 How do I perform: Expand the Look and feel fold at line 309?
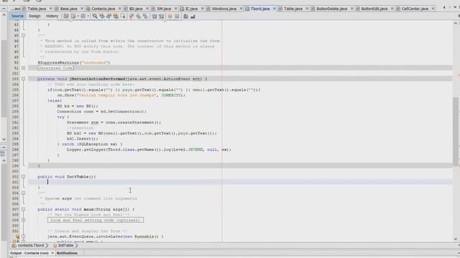tap(24, 220)
